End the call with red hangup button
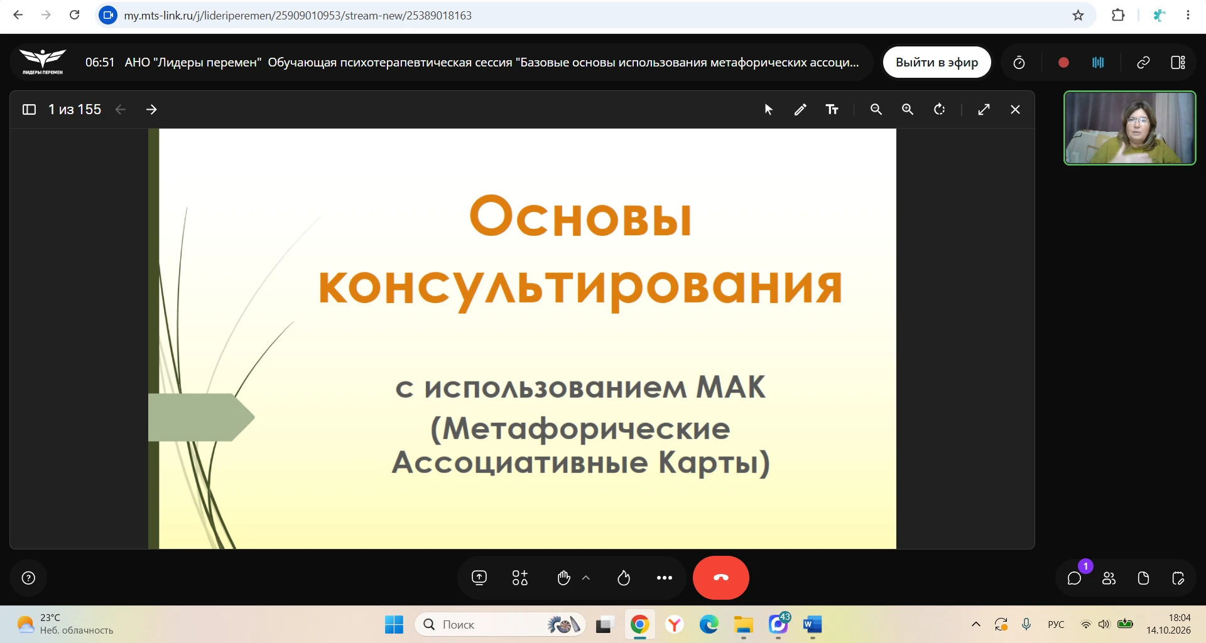Viewport: 1206px width, 643px height. [721, 578]
